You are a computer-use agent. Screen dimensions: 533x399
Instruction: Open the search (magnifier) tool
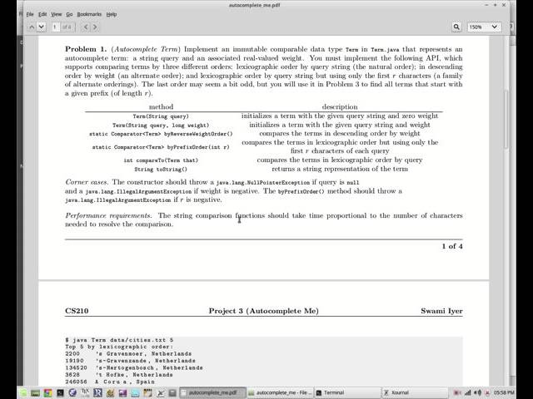(x=456, y=27)
